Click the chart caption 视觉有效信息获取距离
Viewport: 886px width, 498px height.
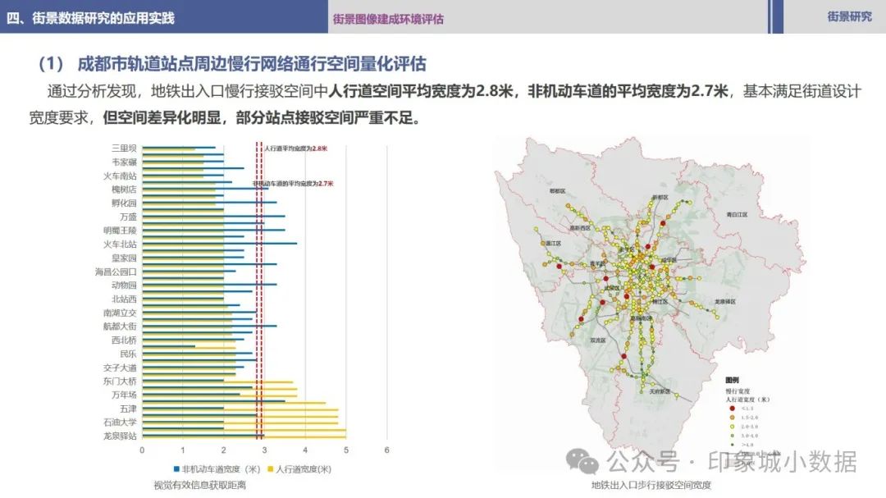tap(199, 485)
